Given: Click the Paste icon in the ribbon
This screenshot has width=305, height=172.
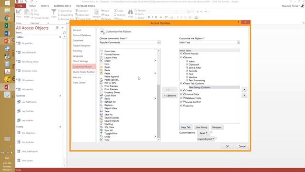Looking at the screenshot, I should coord(27,12).
